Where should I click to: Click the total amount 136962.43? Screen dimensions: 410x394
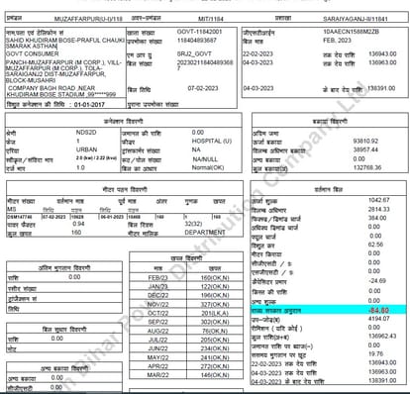[x=382, y=337]
